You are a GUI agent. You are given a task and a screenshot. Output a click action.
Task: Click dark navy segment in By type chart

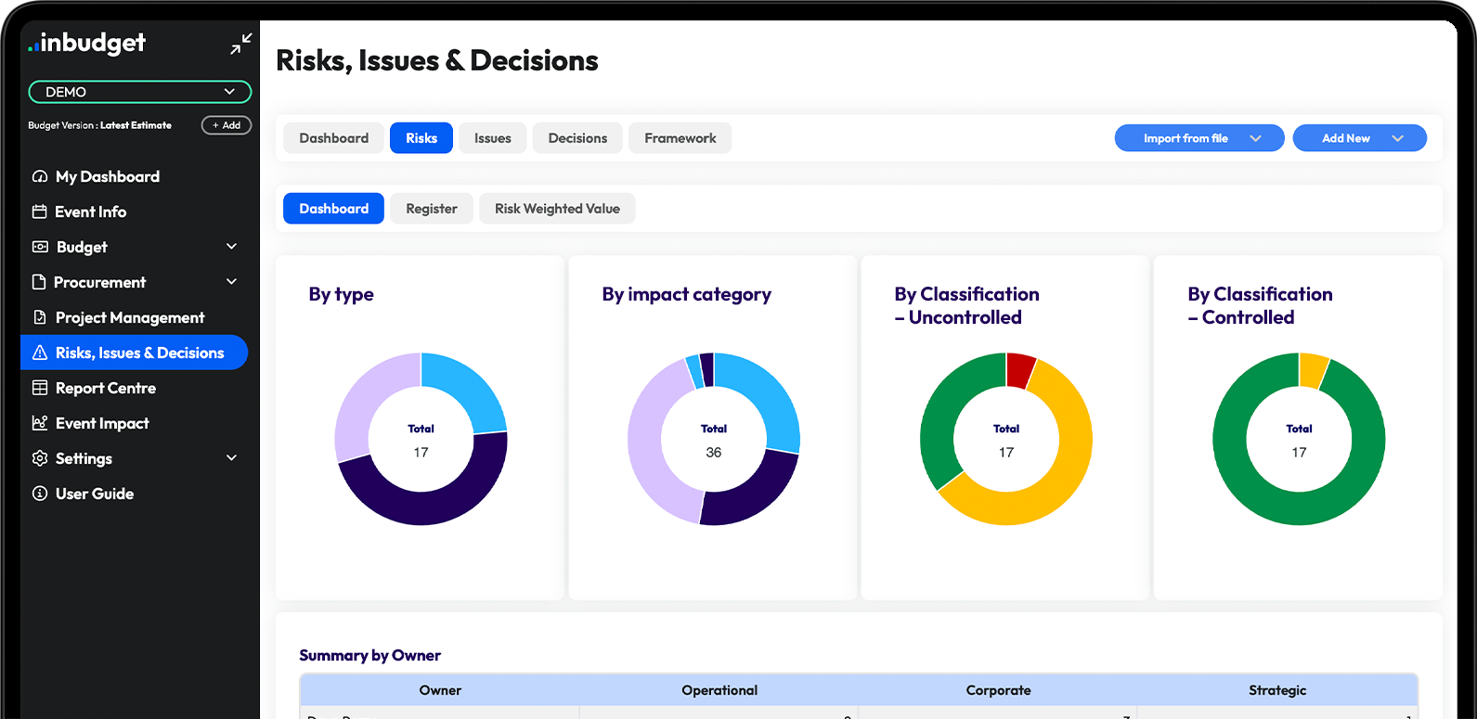pyautogui.click(x=429, y=508)
